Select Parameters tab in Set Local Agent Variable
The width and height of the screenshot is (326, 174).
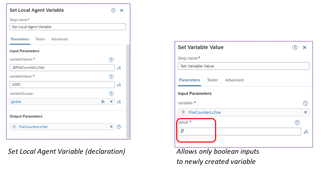pos(20,39)
